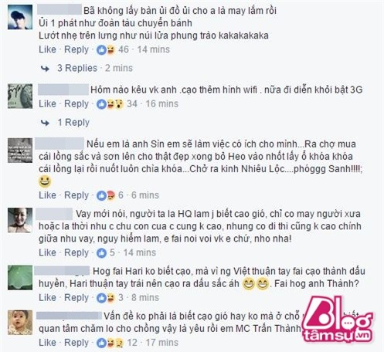Open the like icon showing 5 reactions
The height and width of the screenshot is (352, 384).
tap(101, 252)
